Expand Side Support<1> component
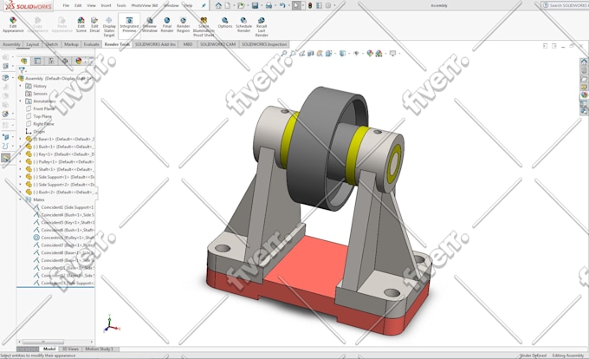This screenshot has height=359, width=589. pos(21,177)
